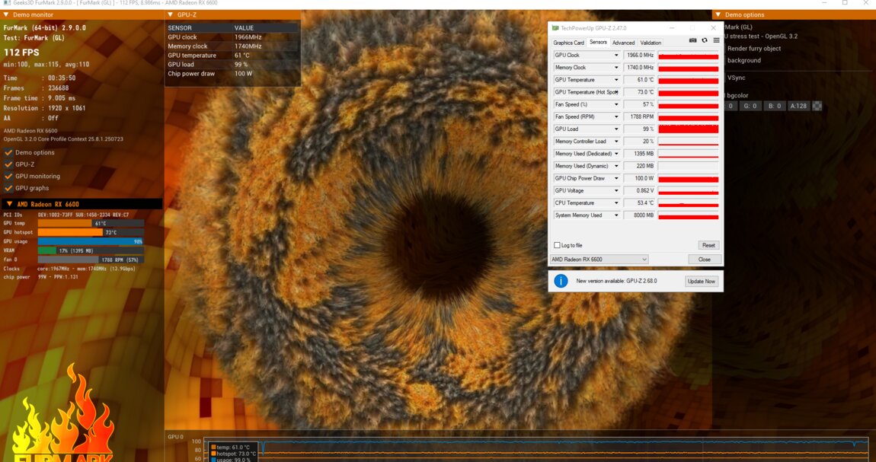Click the Update Now button
The width and height of the screenshot is (876, 462).
coord(701,281)
